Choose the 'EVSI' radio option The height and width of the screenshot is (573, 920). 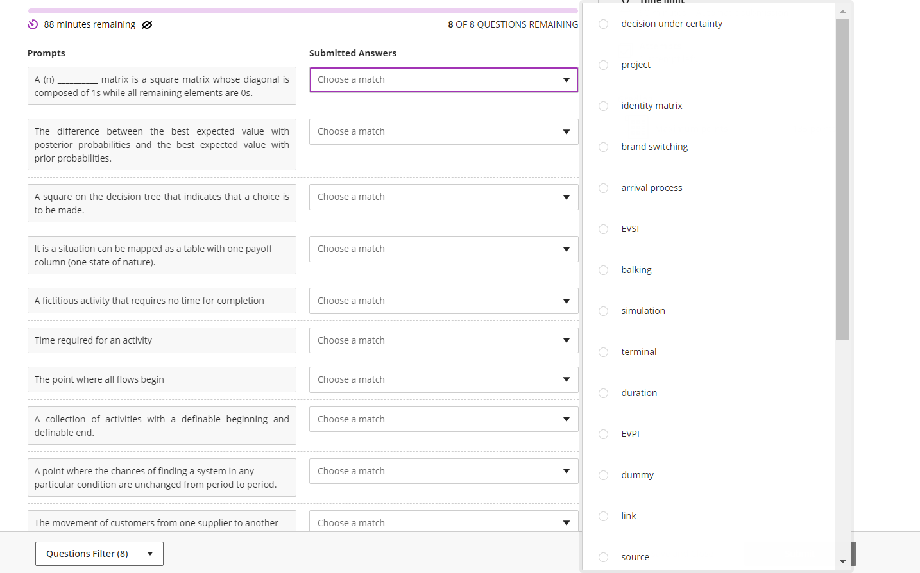pos(603,229)
